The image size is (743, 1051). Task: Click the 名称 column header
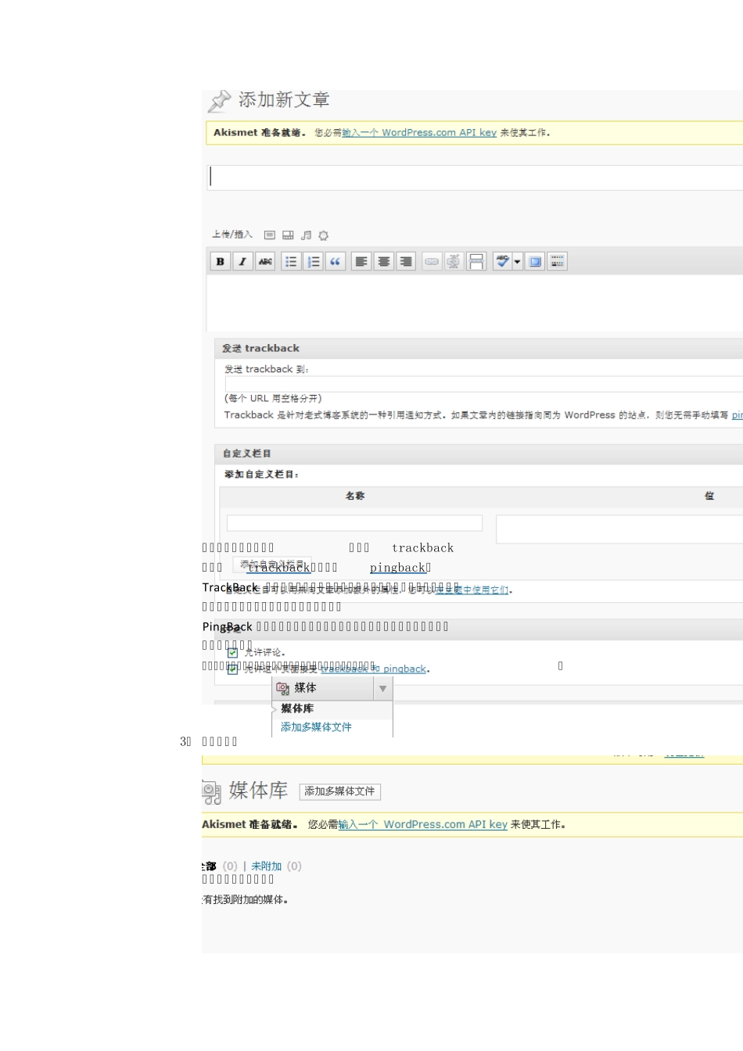pyautogui.click(x=355, y=496)
